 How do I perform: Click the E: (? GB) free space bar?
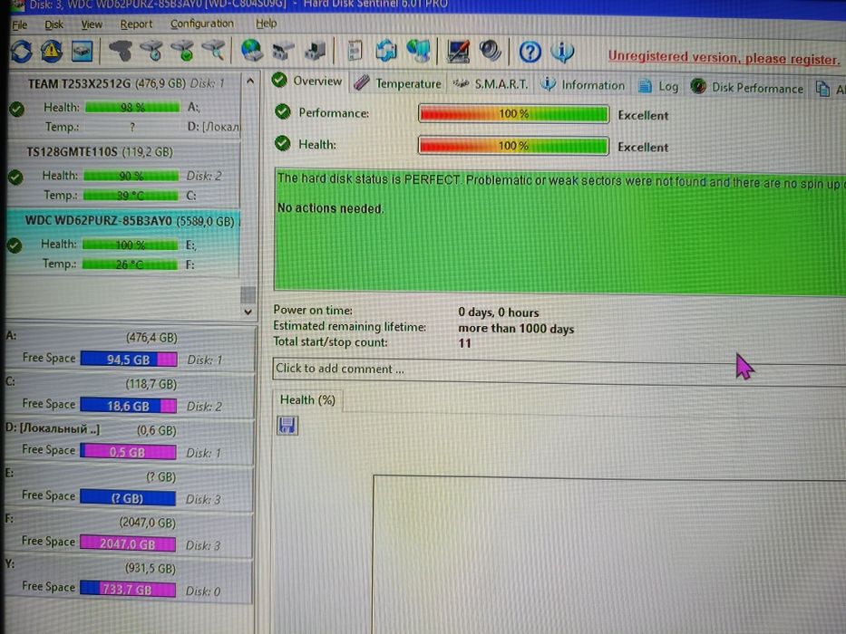[128, 497]
